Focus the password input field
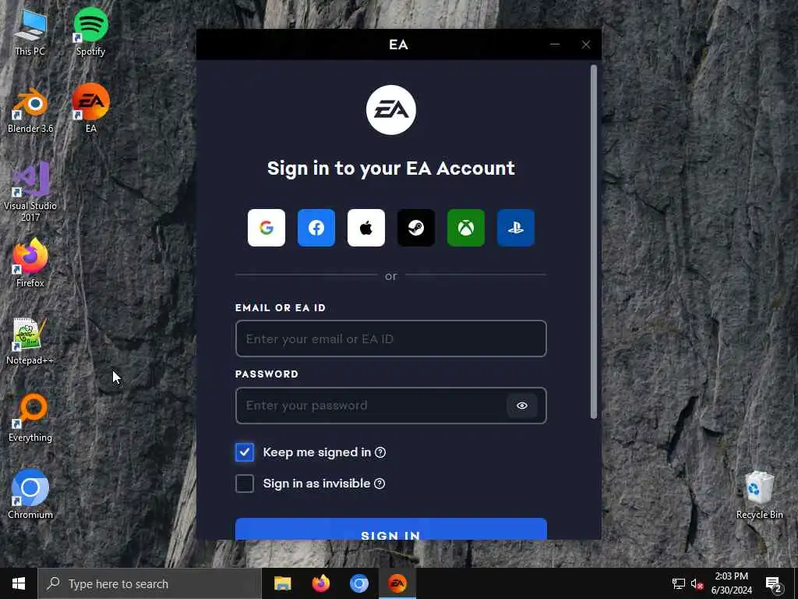Image resolution: width=798 pixels, height=599 pixels. [391, 406]
